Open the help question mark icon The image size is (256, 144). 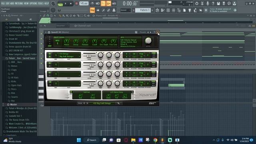coord(213,3)
